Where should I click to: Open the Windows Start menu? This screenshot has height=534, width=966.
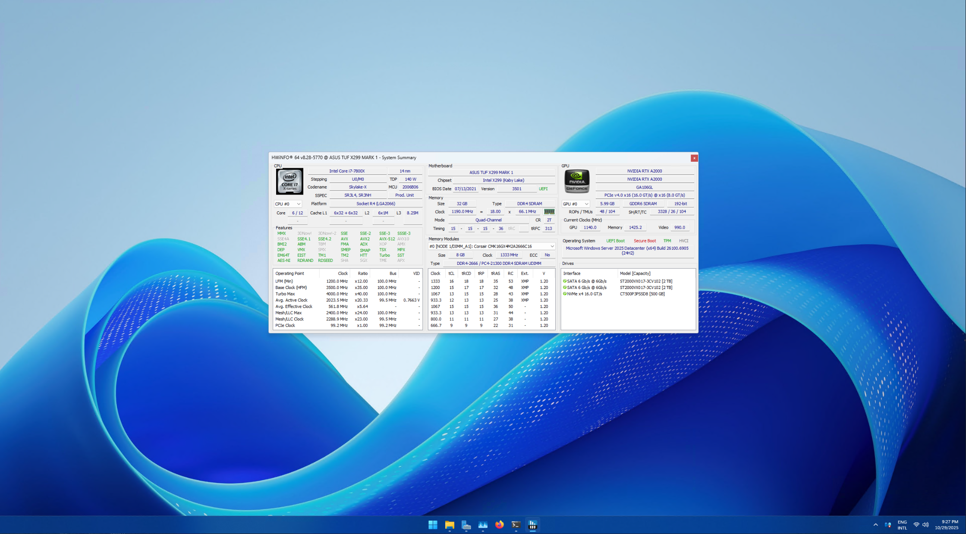pos(433,525)
